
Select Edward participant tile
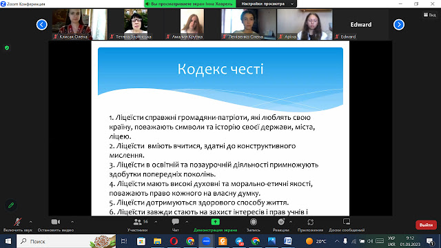(x=361, y=24)
